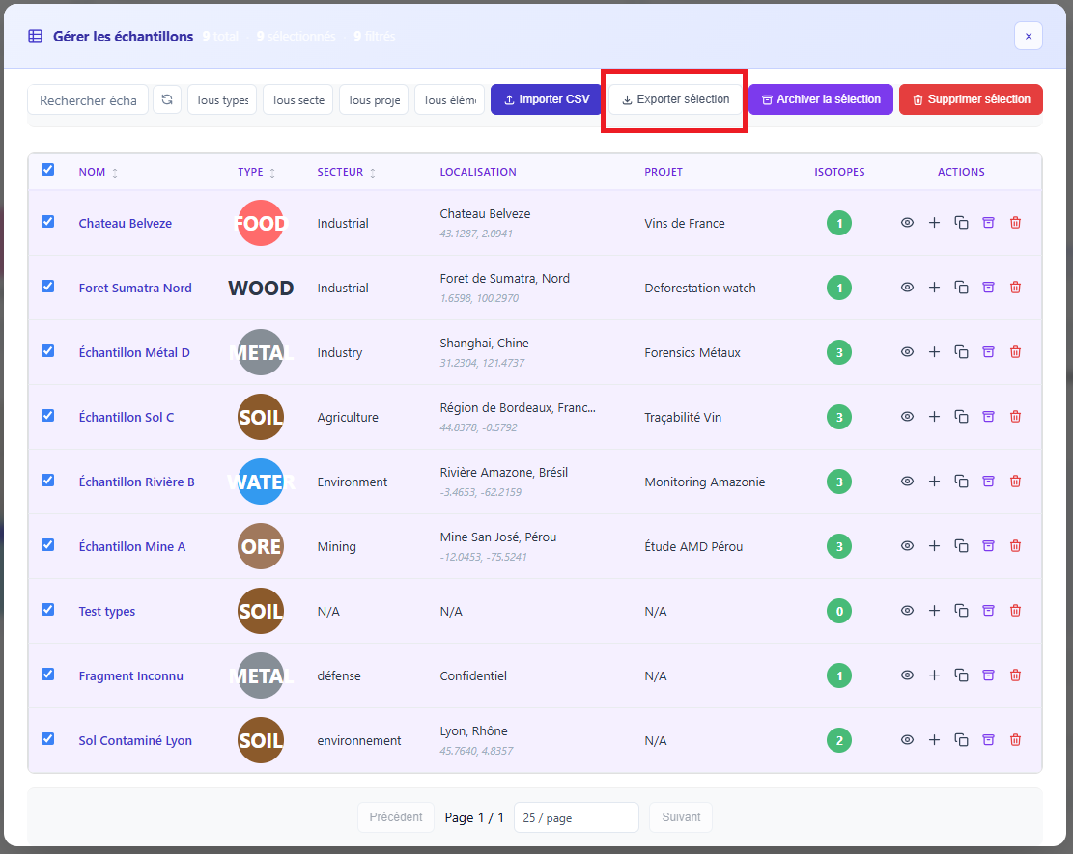Viewport: 1073px width, 854px height.
Task: Open the Tous types filter dropdown
Action: point(222,98)
